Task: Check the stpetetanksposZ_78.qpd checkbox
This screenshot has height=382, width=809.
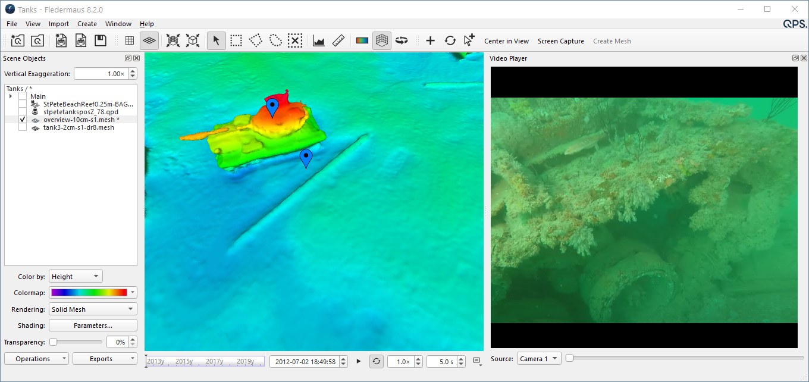Action: click(x=23, y=112)
